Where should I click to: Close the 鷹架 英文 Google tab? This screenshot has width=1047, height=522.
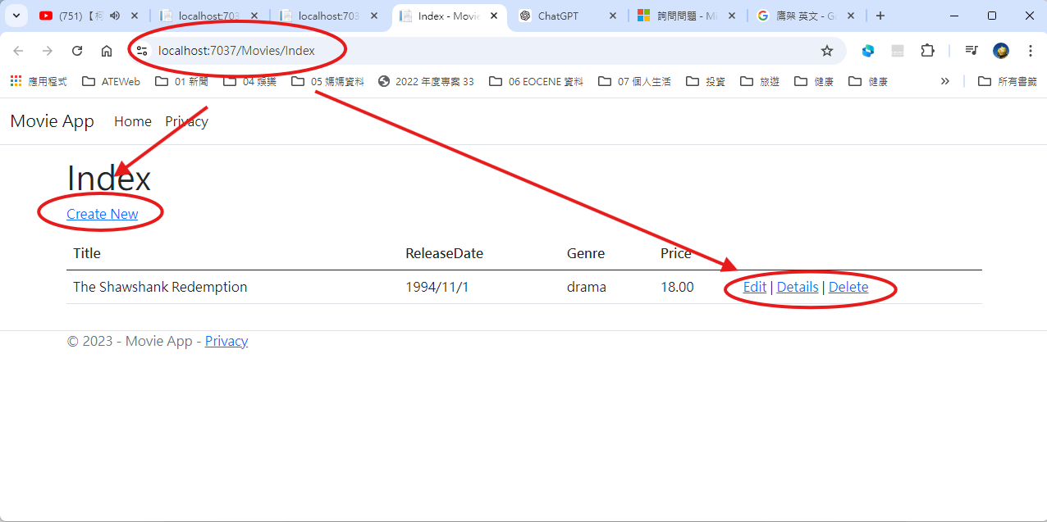(x=852, y=16)
